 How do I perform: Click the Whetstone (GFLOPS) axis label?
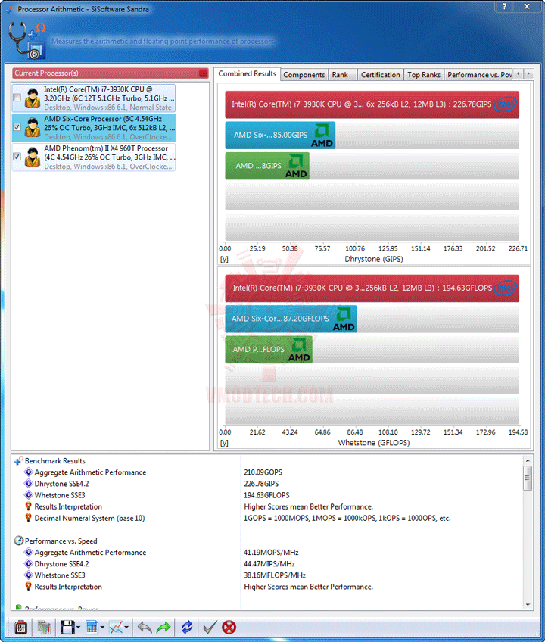(x=374, y=443)
